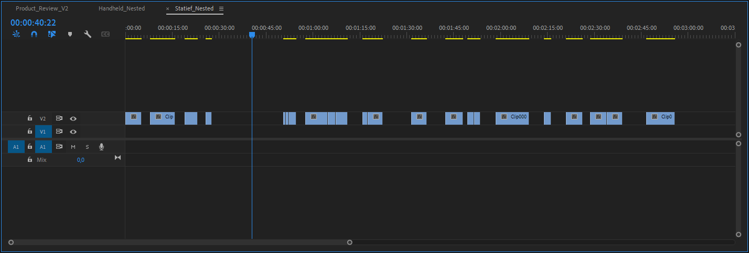Click the Mix track go-to-end keyframe icon
Image resolution: width=749 pixels, height=253 pixels.
[x=117, y=158]
